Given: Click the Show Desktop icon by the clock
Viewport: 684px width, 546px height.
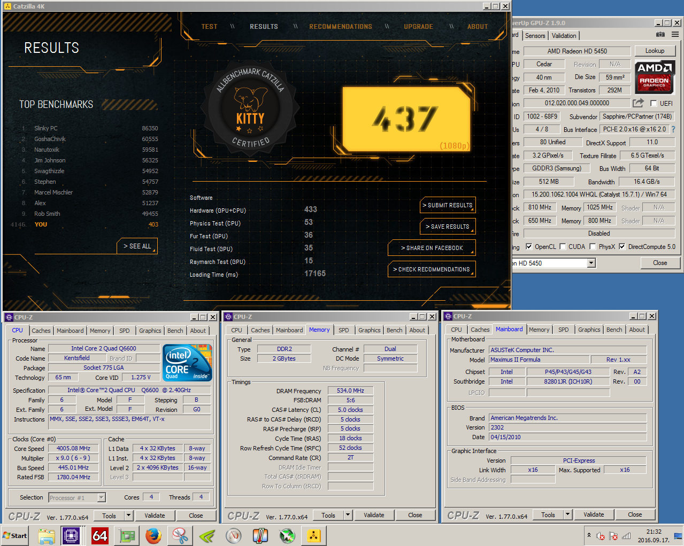Looking at the screenshot, I should coord(678,536).
